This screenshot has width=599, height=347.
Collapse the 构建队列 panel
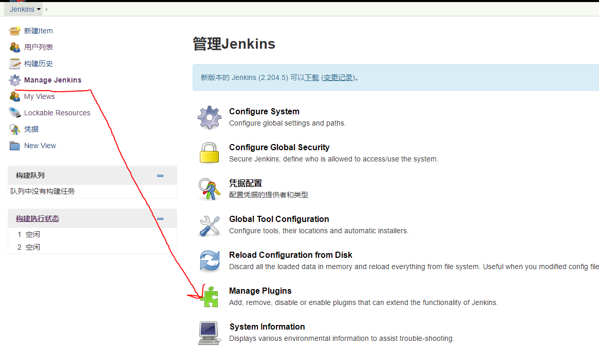point(160,176)
